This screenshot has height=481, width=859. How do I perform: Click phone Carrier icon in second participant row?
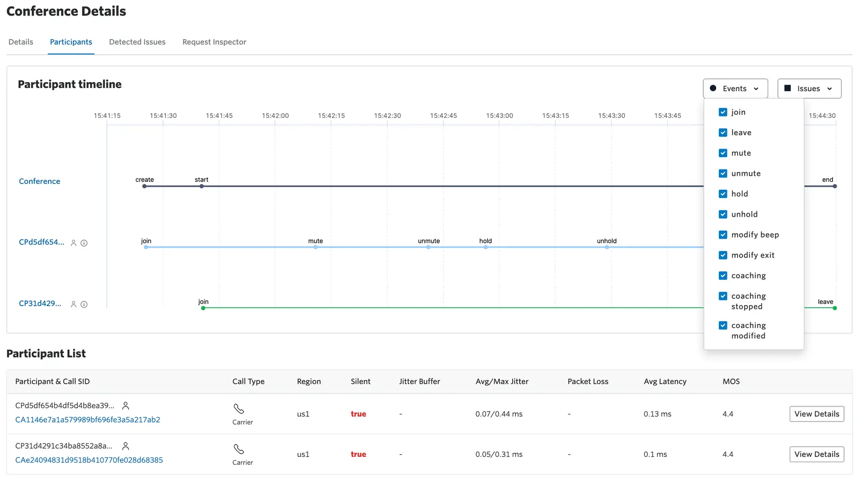(239, 449)
